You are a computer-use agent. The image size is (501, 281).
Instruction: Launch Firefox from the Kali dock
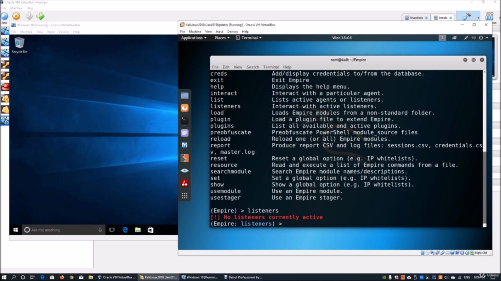[185, 108]
